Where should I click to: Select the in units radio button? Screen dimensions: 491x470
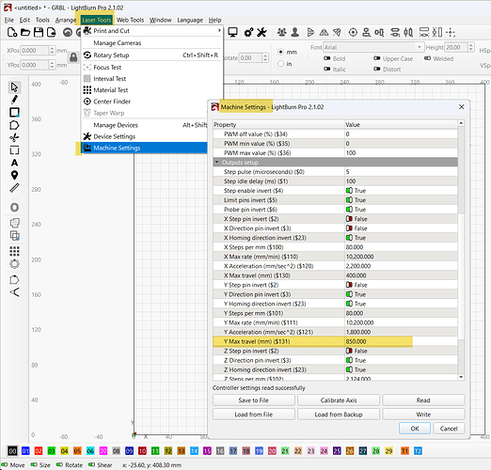pyautogui.click(x=280, y=64)
